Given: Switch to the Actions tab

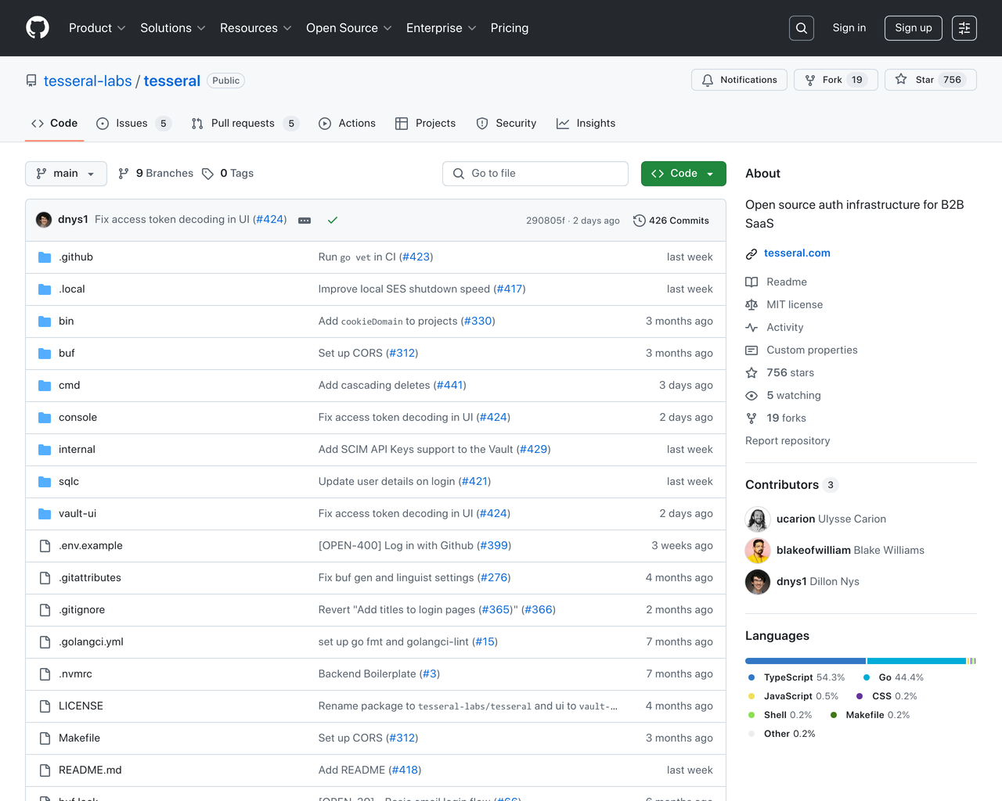Looking at the screenshot, I should [347, 124].
